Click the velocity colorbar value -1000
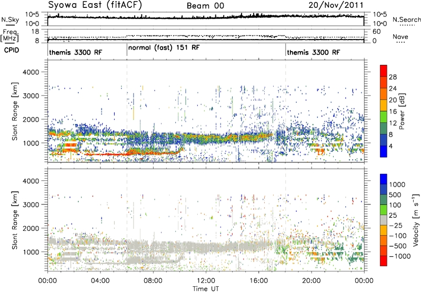421x292 pixels. 399,256
